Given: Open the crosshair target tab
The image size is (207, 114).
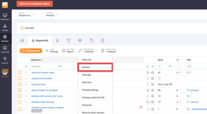Looking at the screenshot, I should coord(80,40).
